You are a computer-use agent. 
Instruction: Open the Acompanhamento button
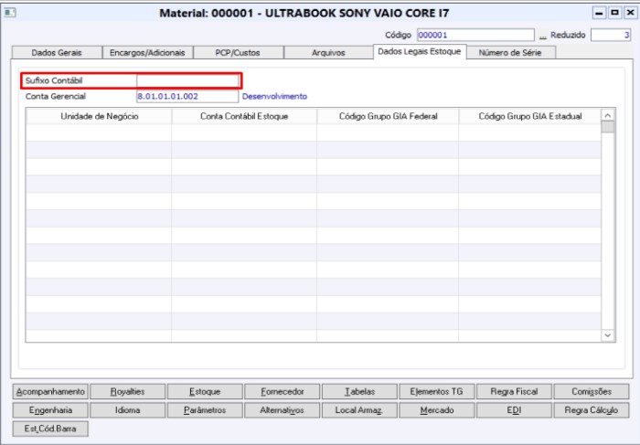click(x=50, y=392)
